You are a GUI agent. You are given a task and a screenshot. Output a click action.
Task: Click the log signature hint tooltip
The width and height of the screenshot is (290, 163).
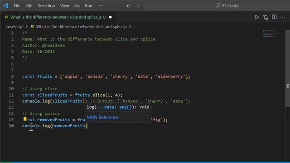pos(118,107)
